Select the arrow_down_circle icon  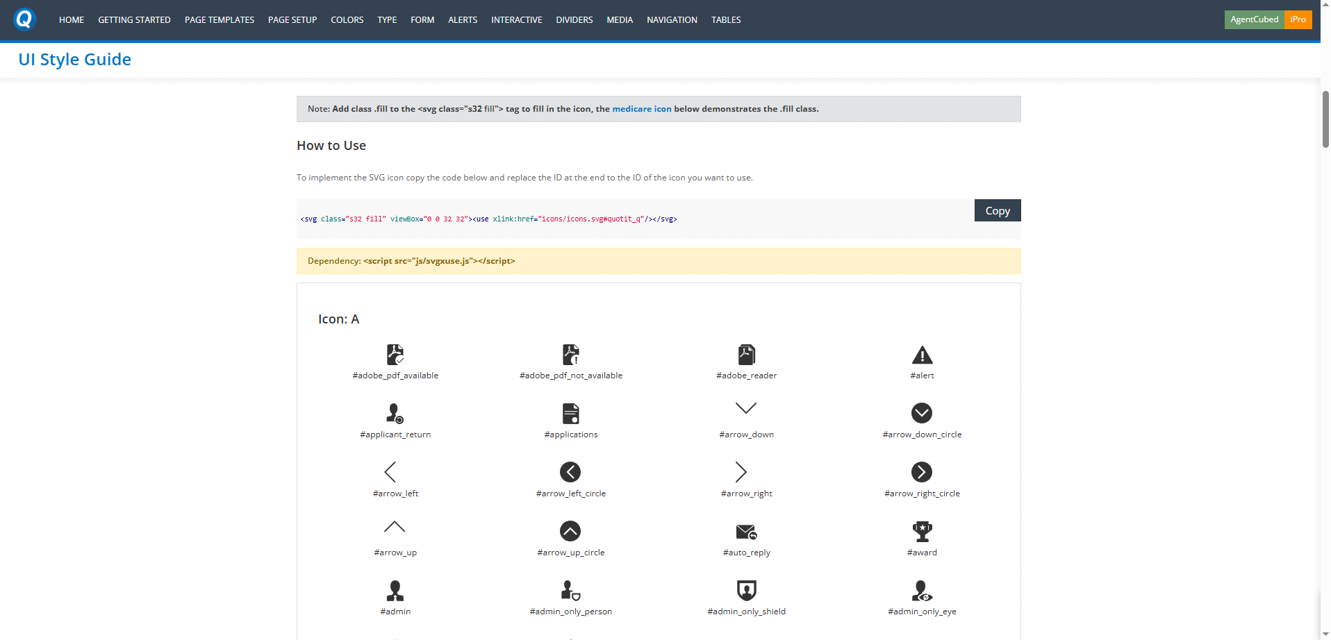(922, 413)
